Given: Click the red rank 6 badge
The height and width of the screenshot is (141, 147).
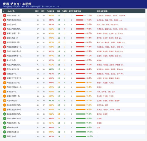Looking at the screenshot, I should (4, 38).
